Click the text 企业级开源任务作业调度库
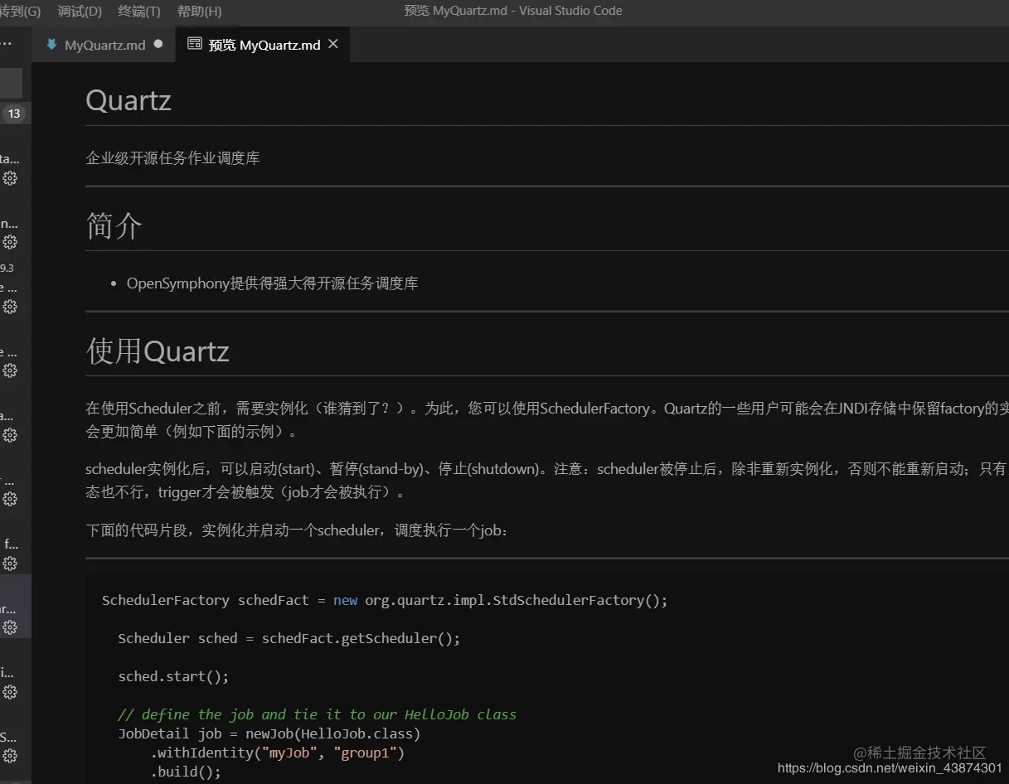 tap(172, 157)
